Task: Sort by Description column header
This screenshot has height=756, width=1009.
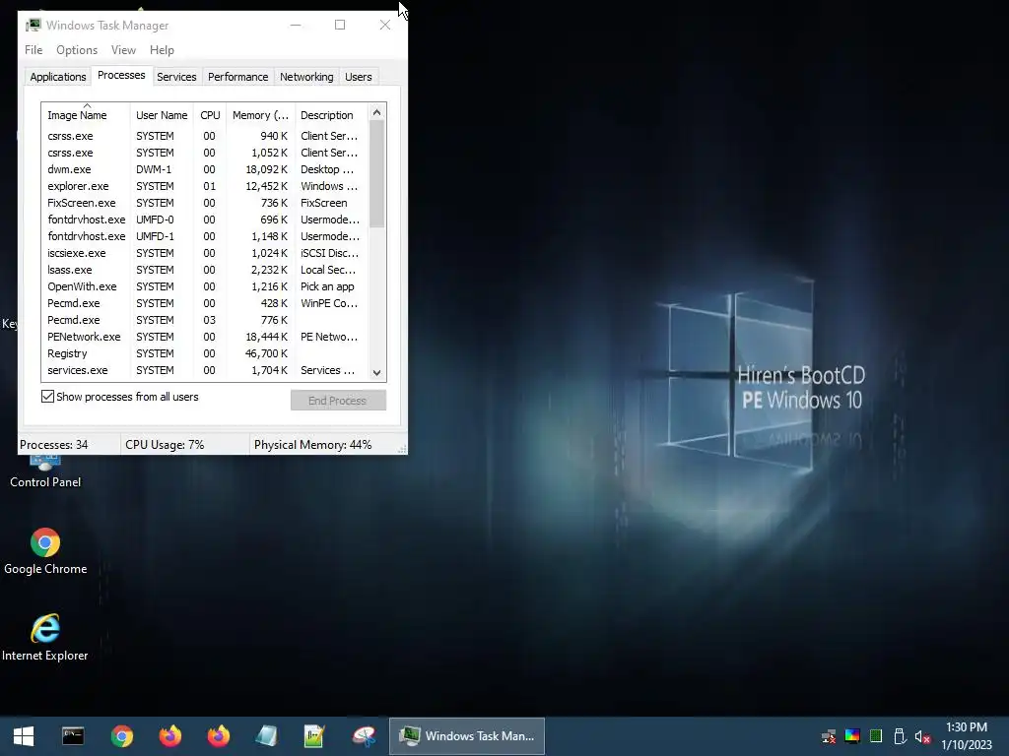Action: click(331, 115)
